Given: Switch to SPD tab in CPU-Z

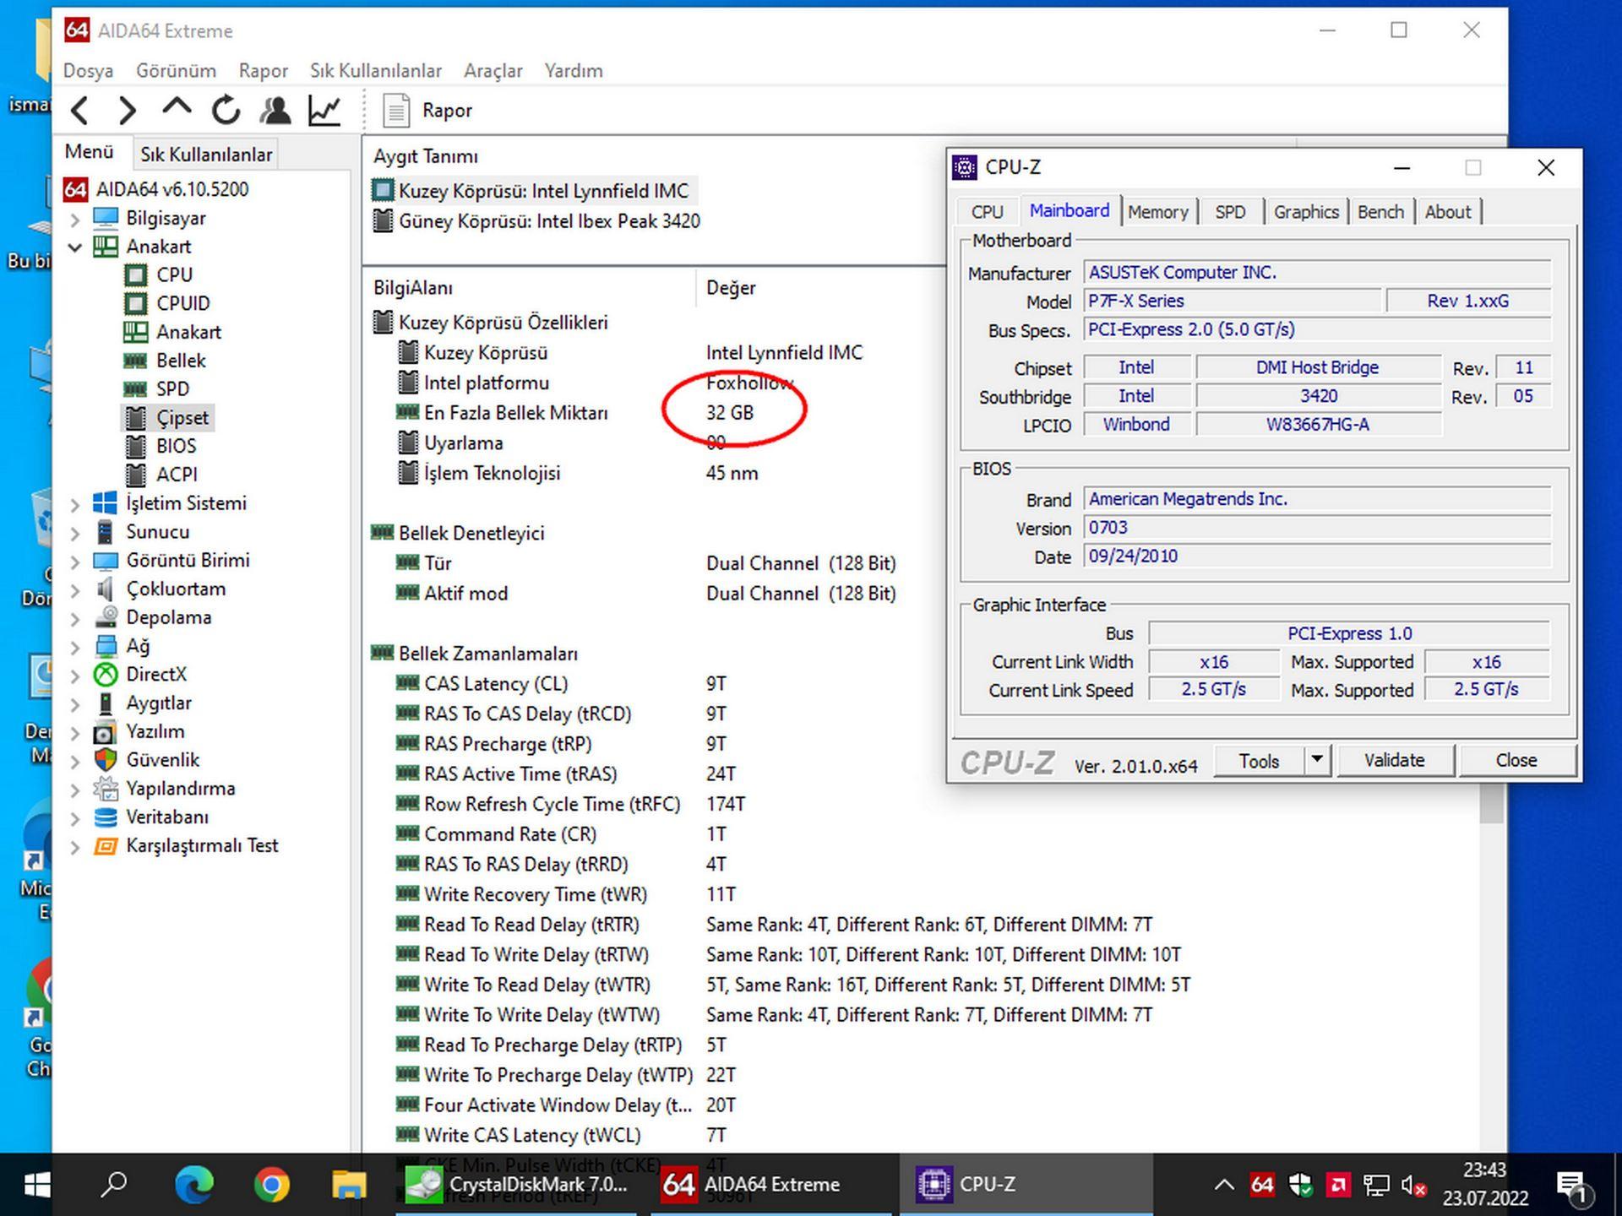Looking at the screenshot, I should coord(1230,212).
